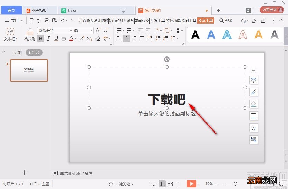Click the layers icon beside the slide
The height and width of the screenshot is (189, 288).
[254, 80]
